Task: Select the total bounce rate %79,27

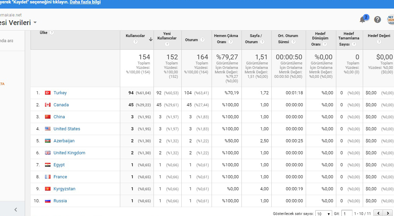Action: click(x=227, y=57)
